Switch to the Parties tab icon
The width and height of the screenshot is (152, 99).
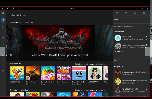pyautogui.click(x=126, y=13)
